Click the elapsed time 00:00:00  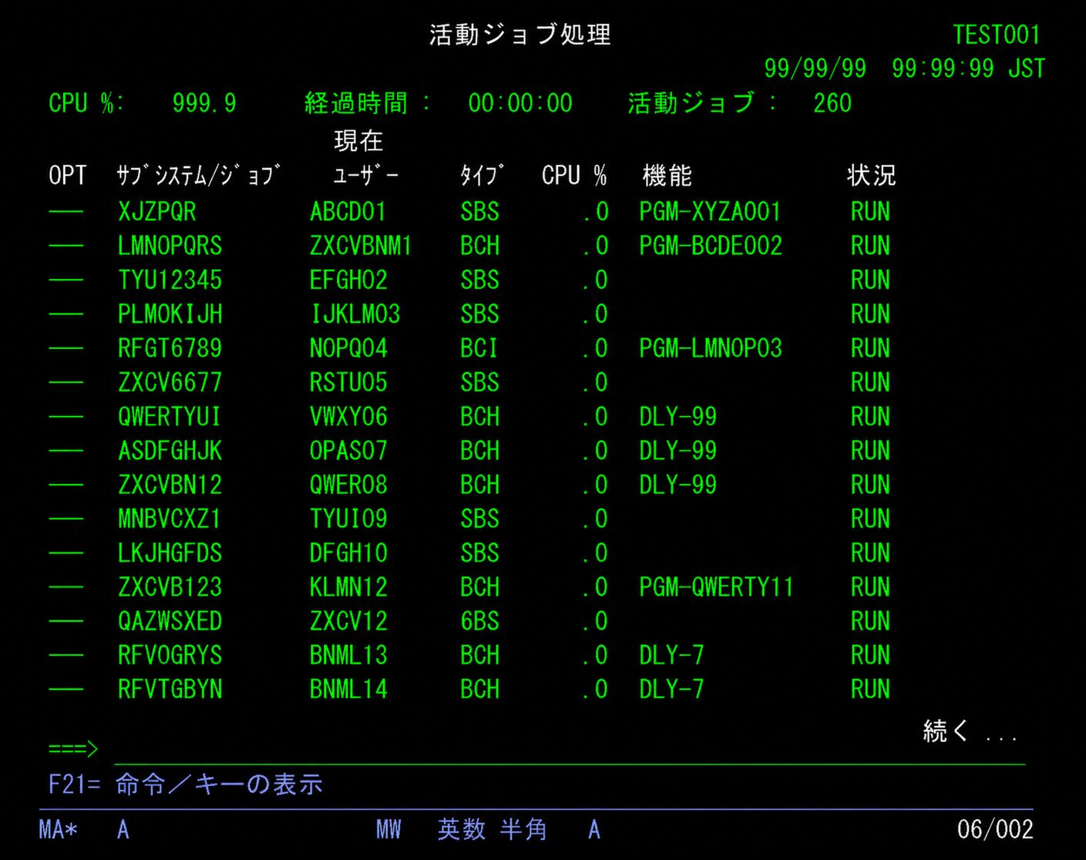(520, 103)
